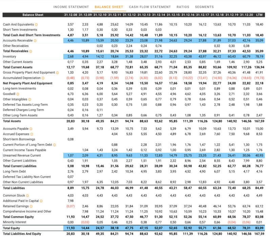
Task: Click the 31.12.14 column header
Action: (159, 15)
